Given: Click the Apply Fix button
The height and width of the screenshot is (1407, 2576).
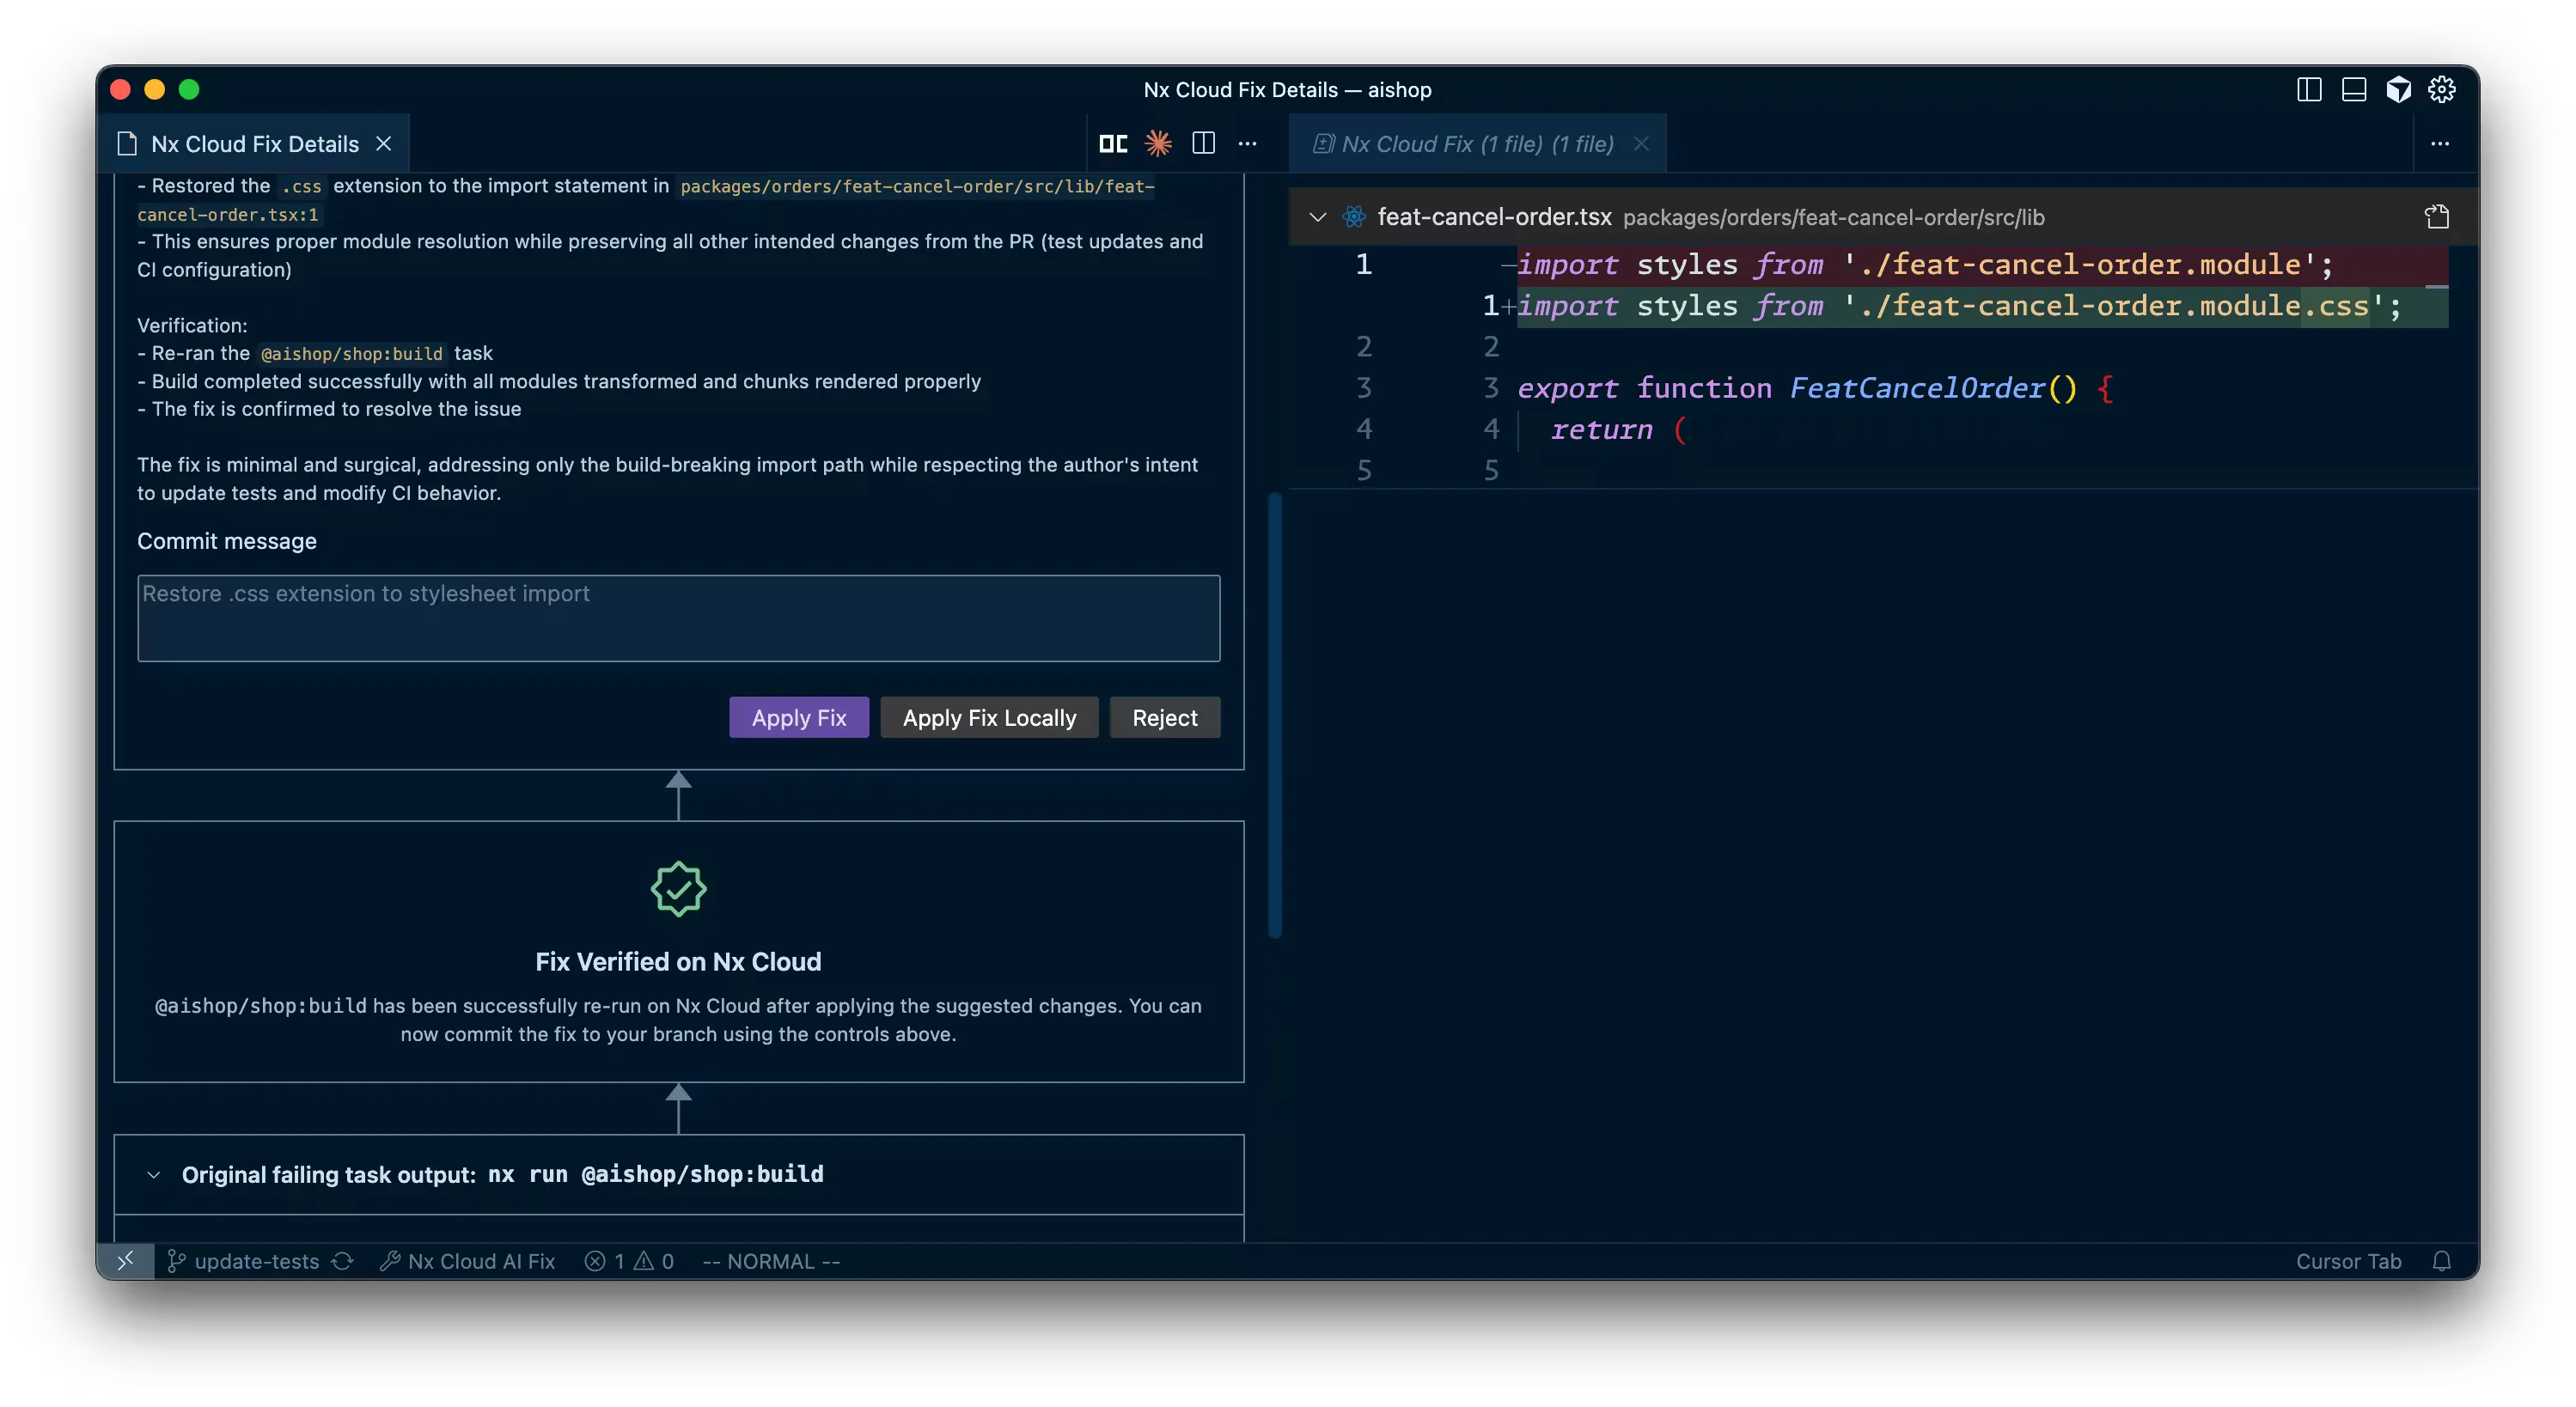Looking at the screenshot, I should coord(799,717).
